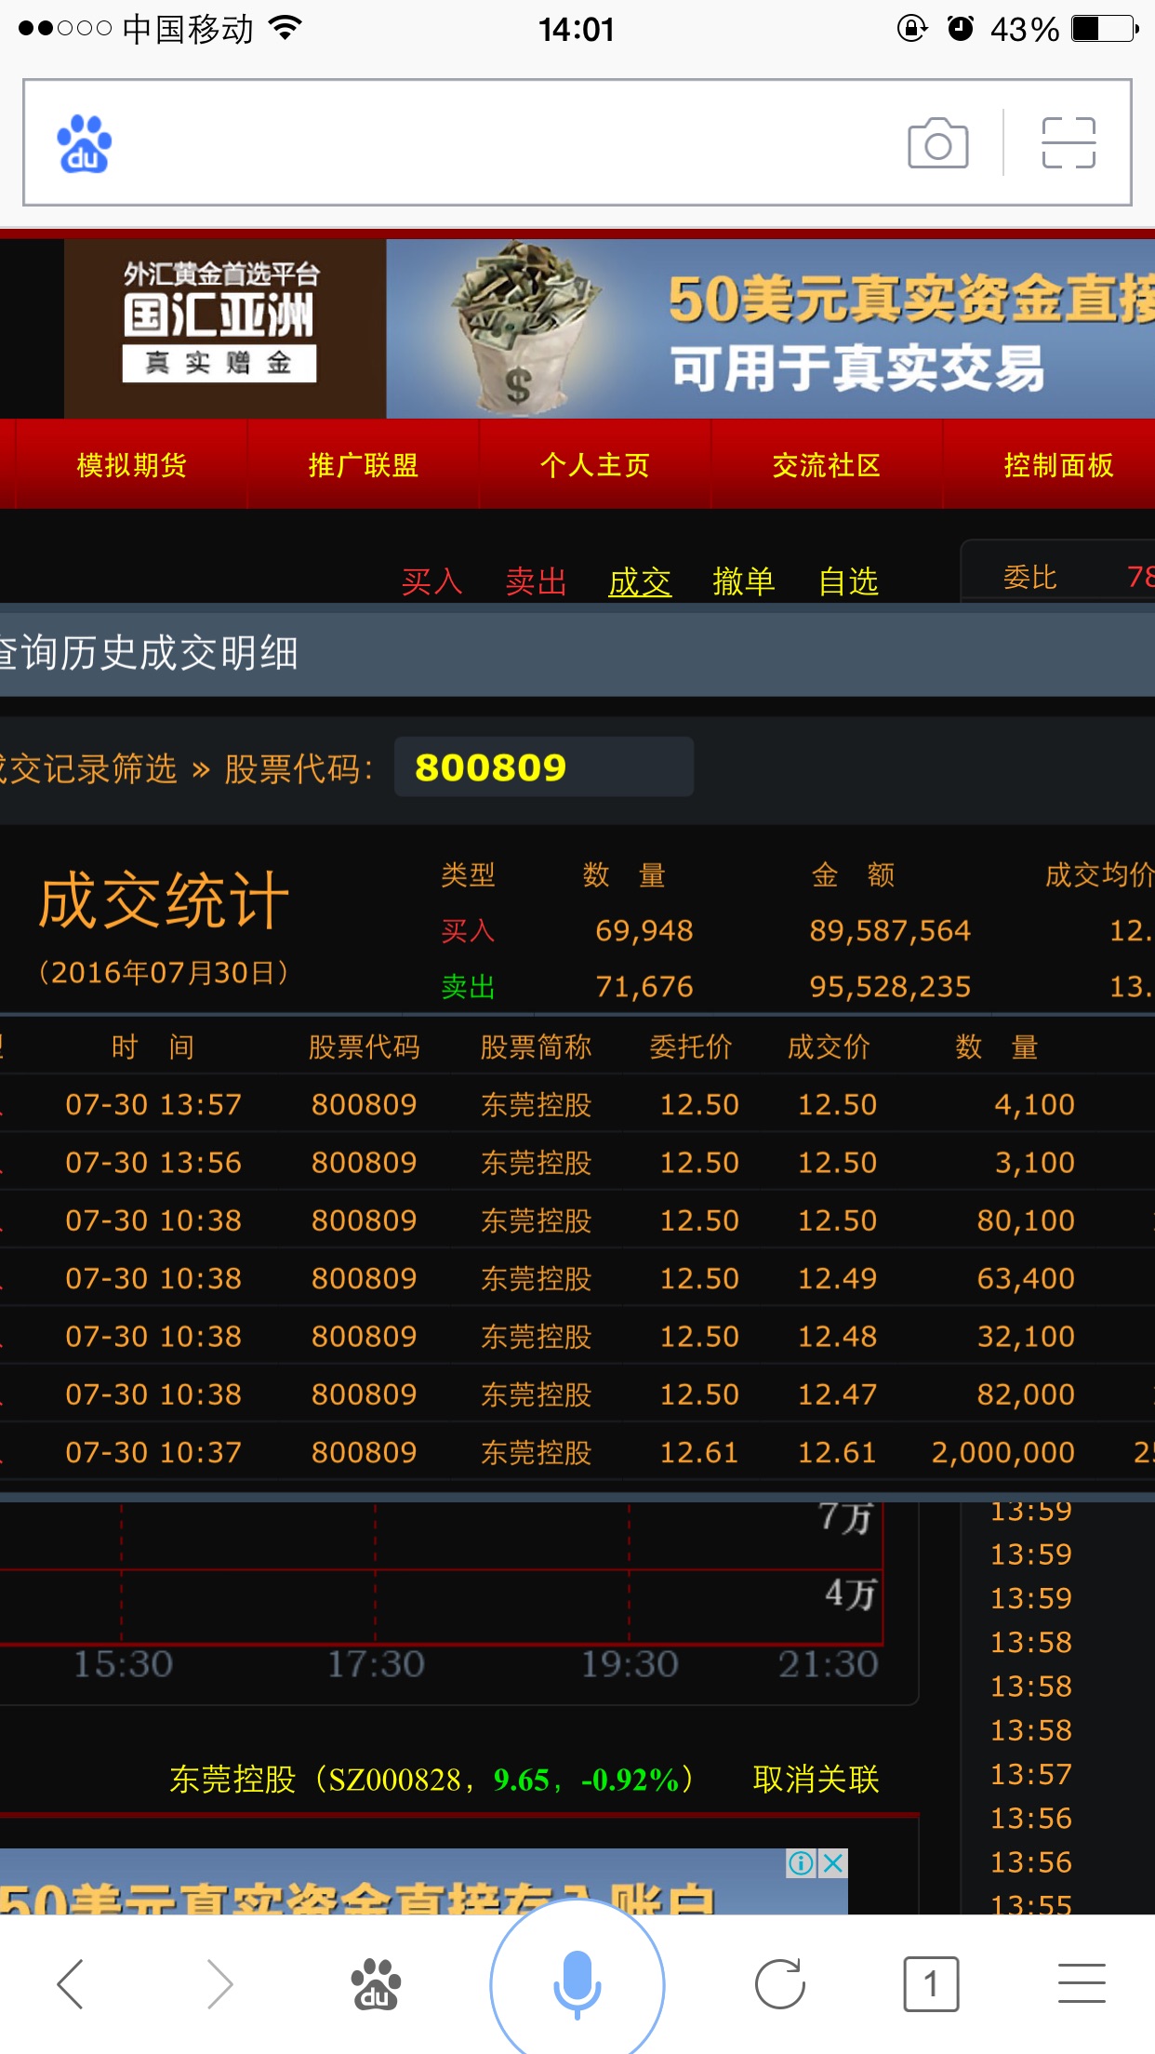The image size is (1155, 2054).
Task: Open the 控制面板 menu item
Action: (1058, 465)
